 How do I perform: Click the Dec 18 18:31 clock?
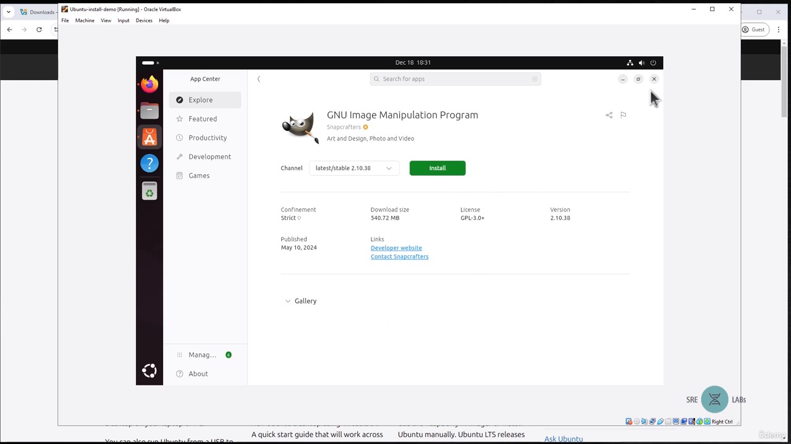[413, 63]
